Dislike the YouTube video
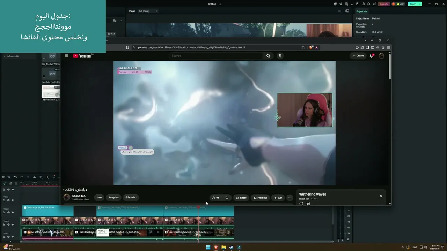This screenshot has height=251, width=447. 227,198
